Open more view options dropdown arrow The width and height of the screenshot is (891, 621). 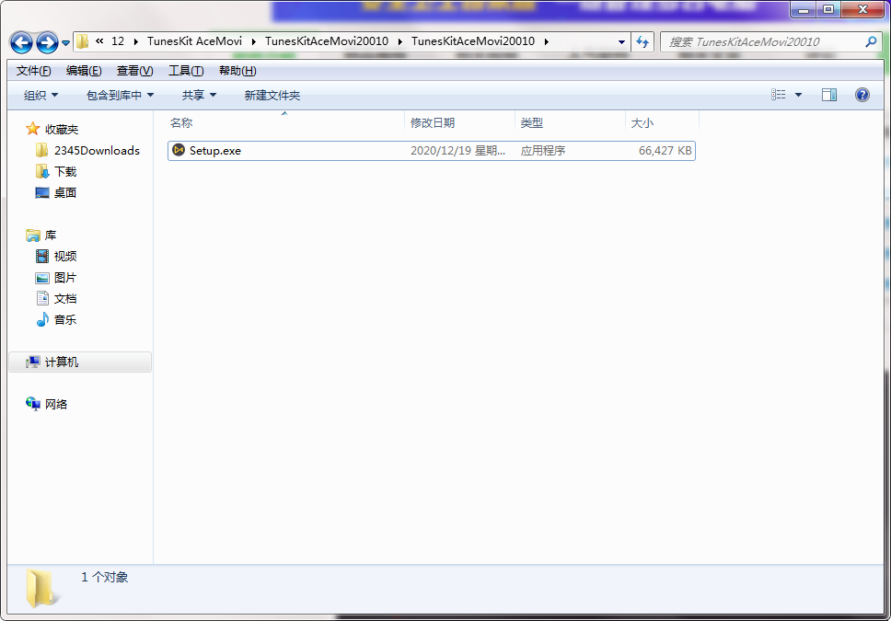click(x=798, y=95)
